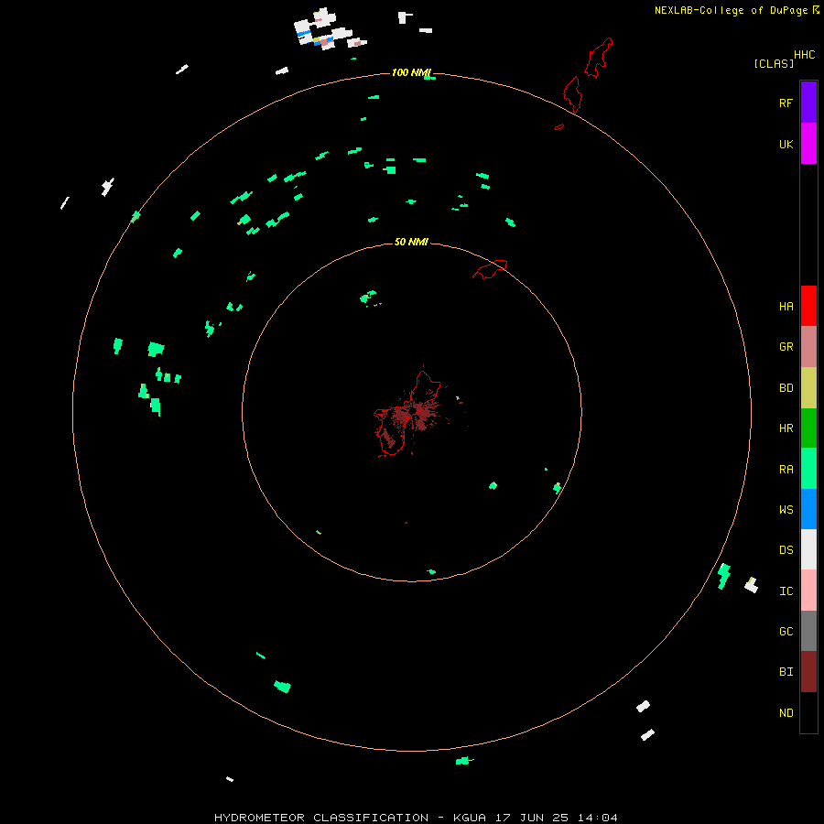Click the HA red legend swatch
824x824 pixels.
808,306
